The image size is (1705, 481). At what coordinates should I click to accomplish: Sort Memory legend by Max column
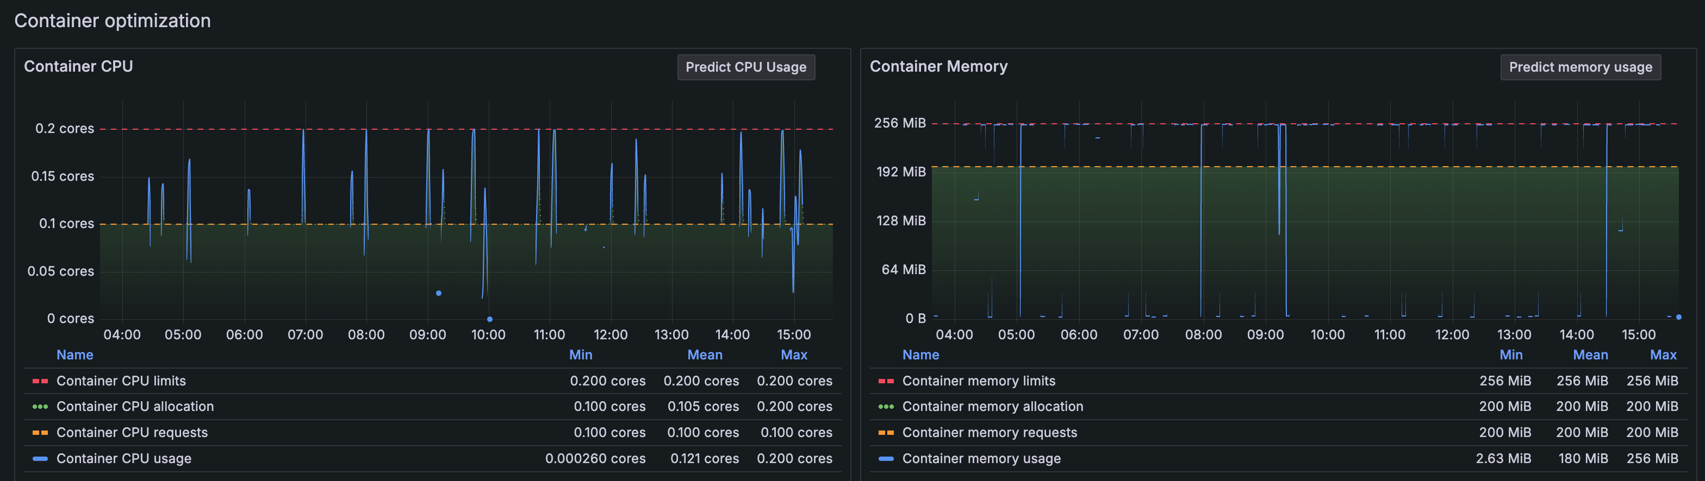pos(1663,355)
